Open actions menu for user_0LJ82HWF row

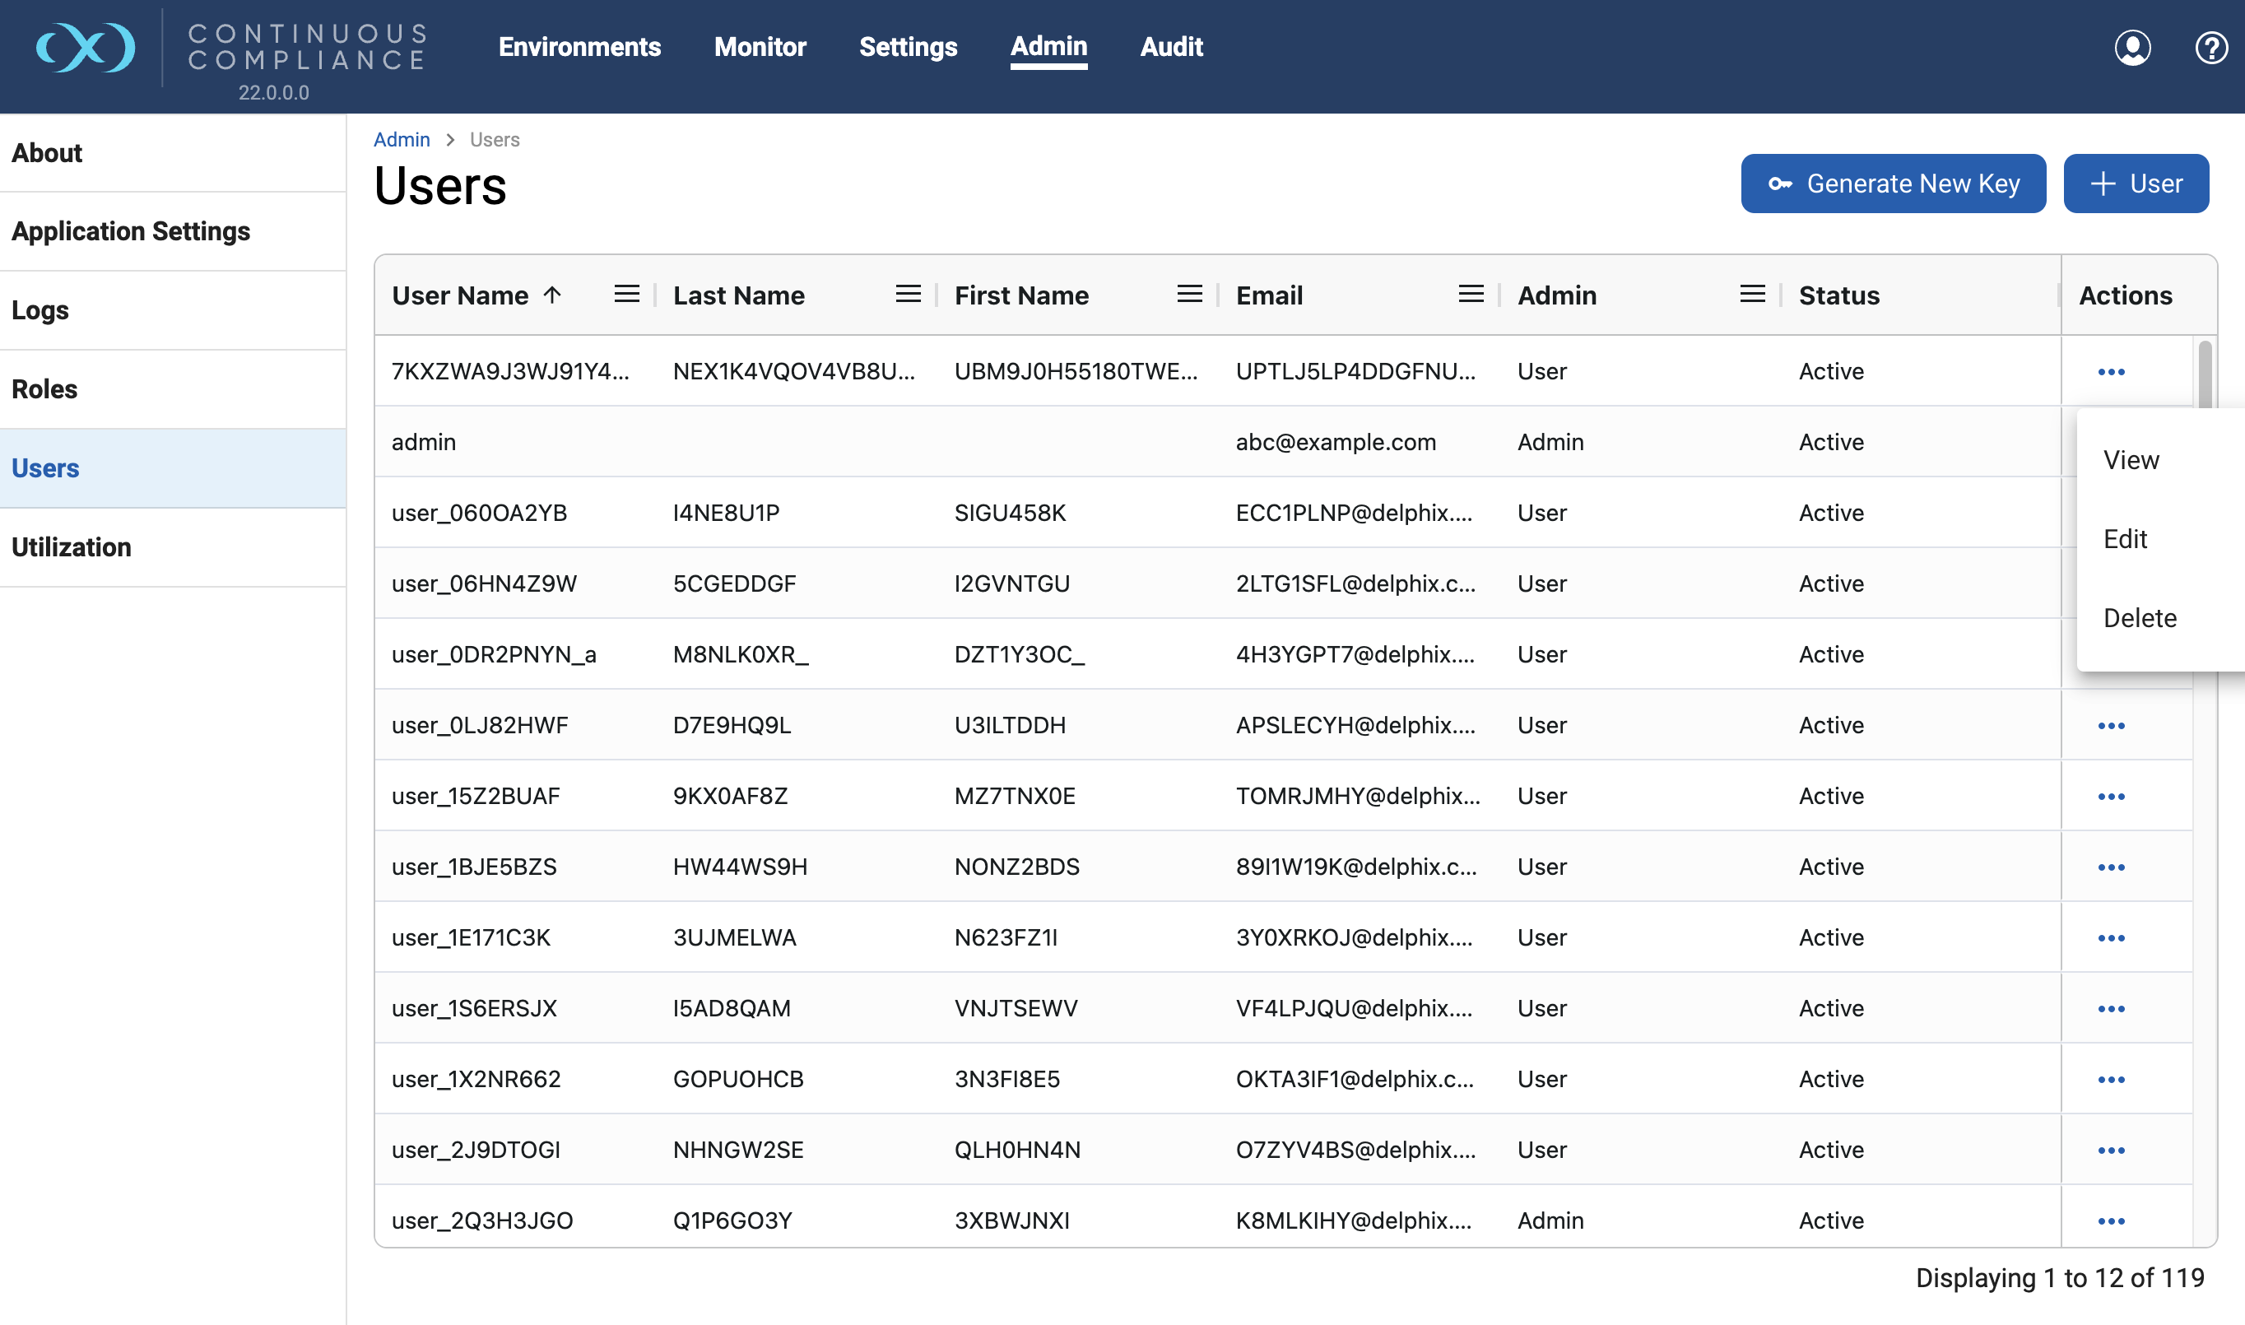[2110, 726]
